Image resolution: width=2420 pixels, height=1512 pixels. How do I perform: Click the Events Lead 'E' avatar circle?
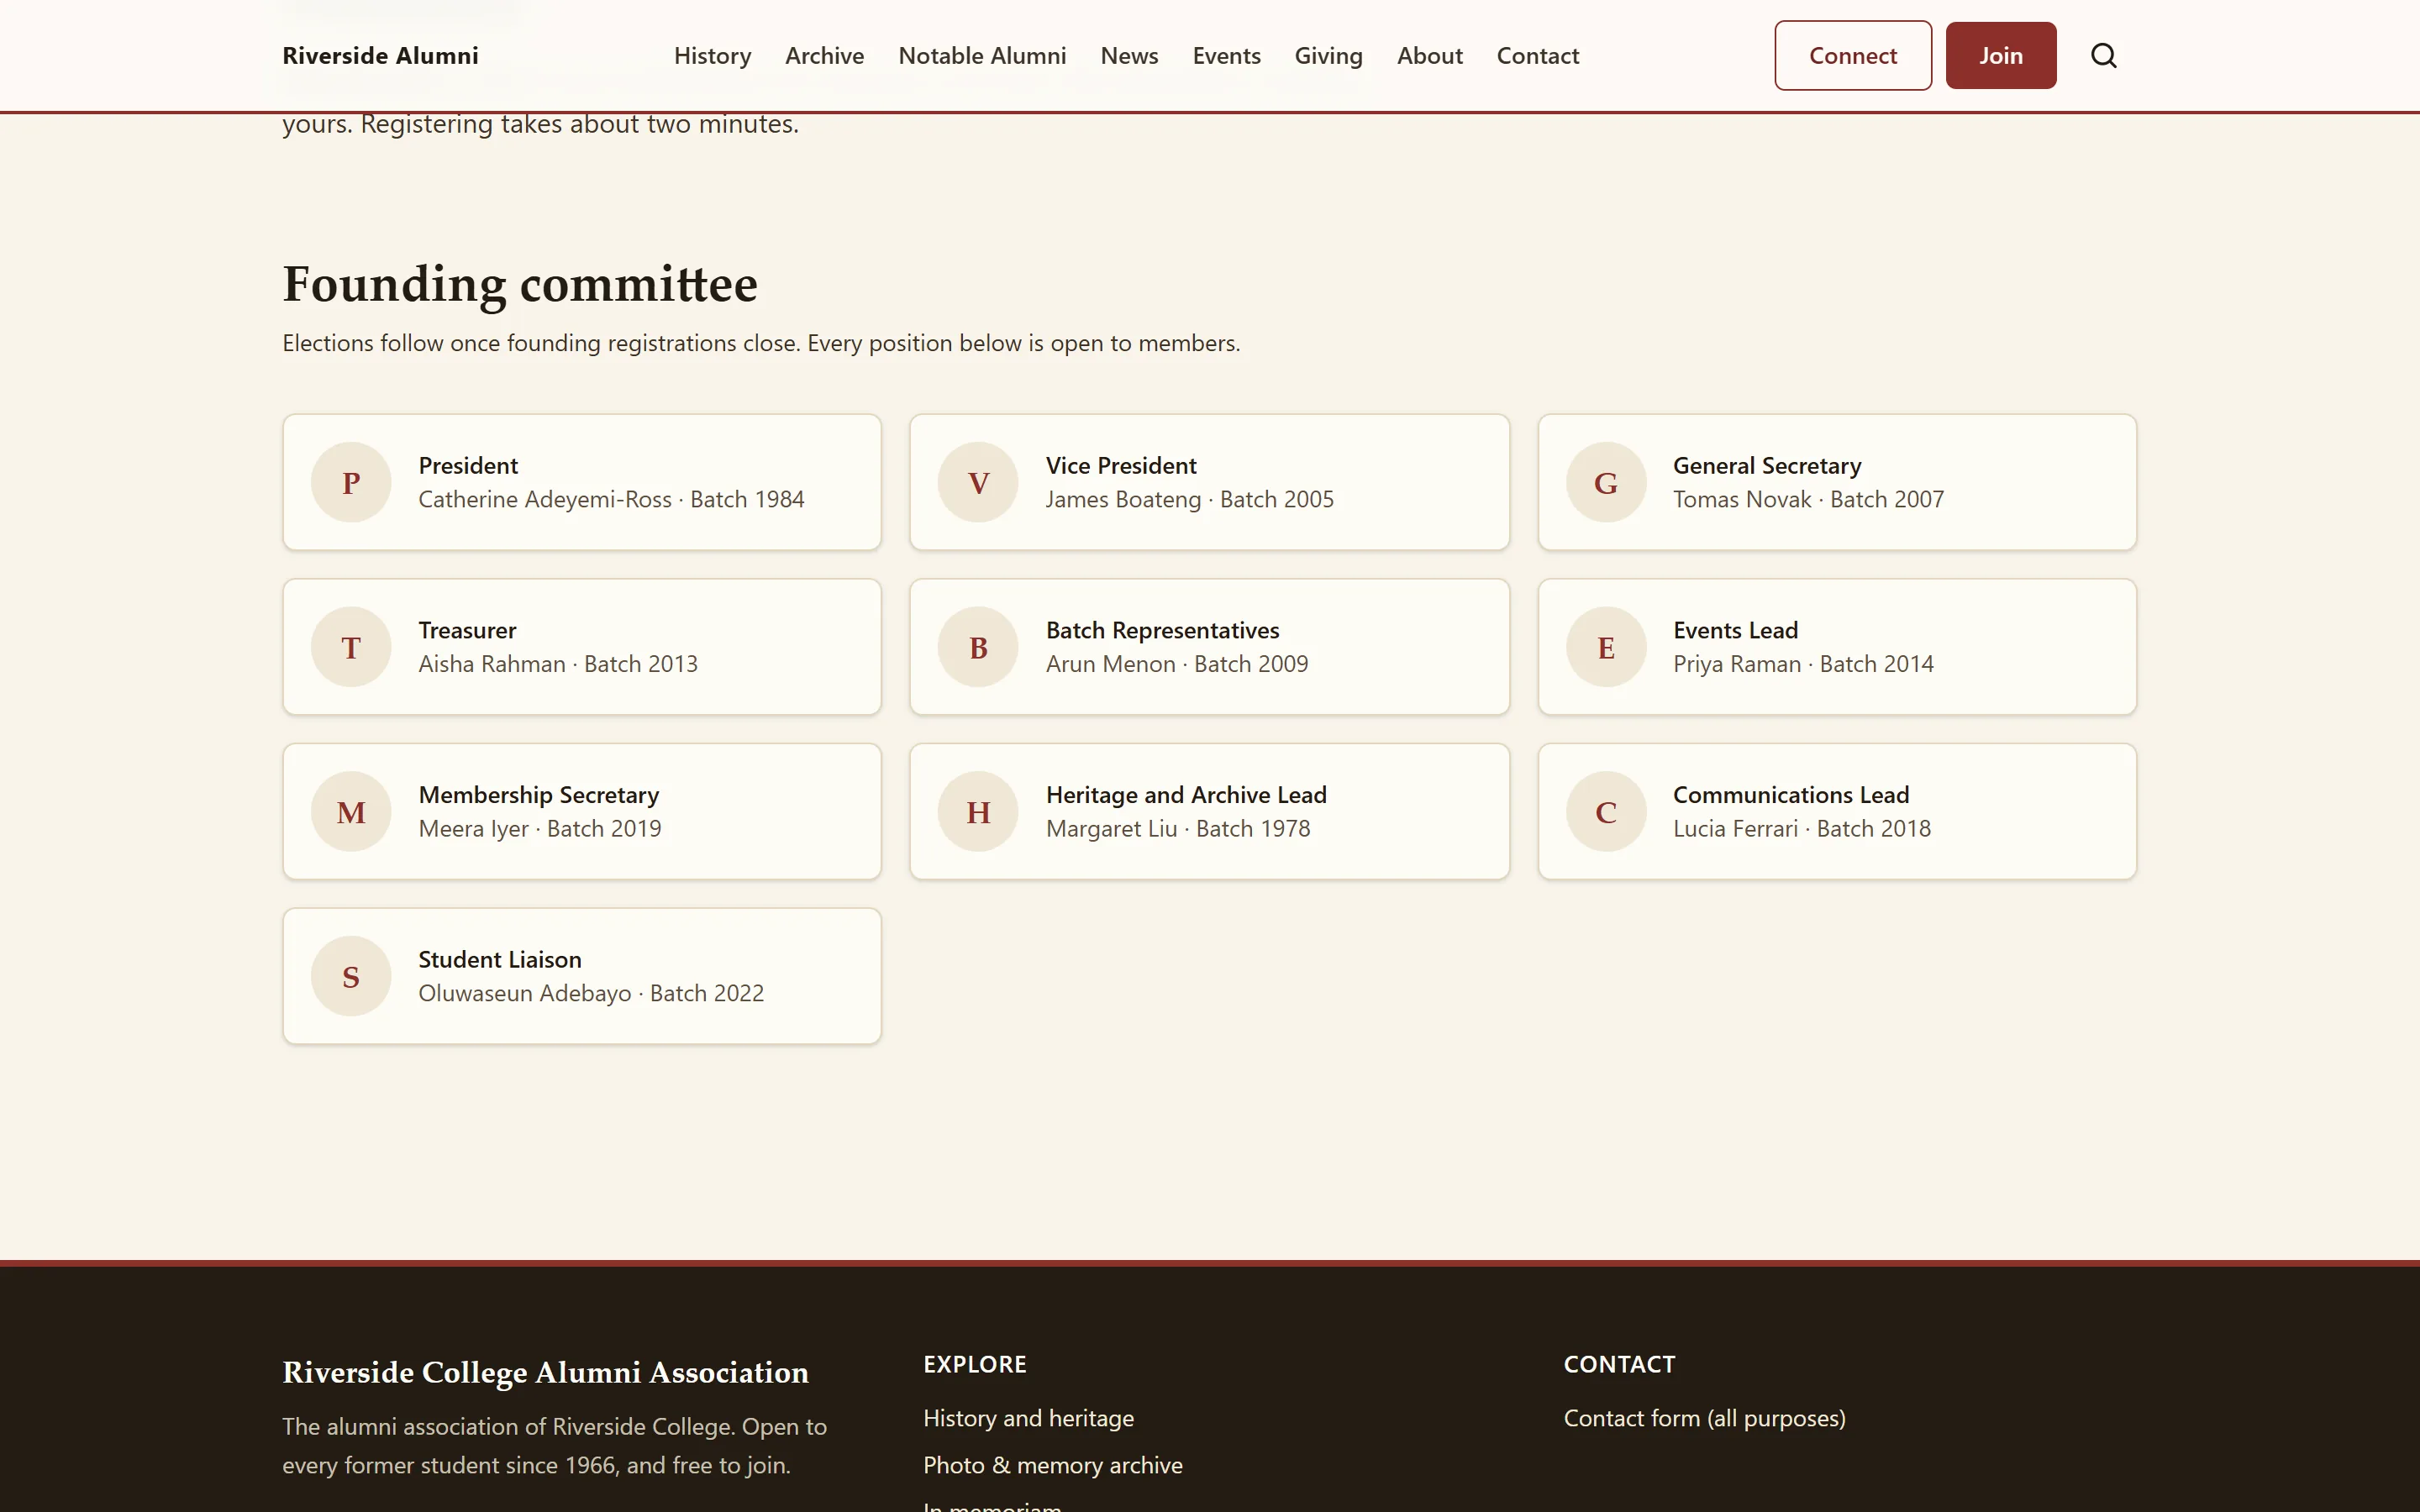coord(1606,647)
